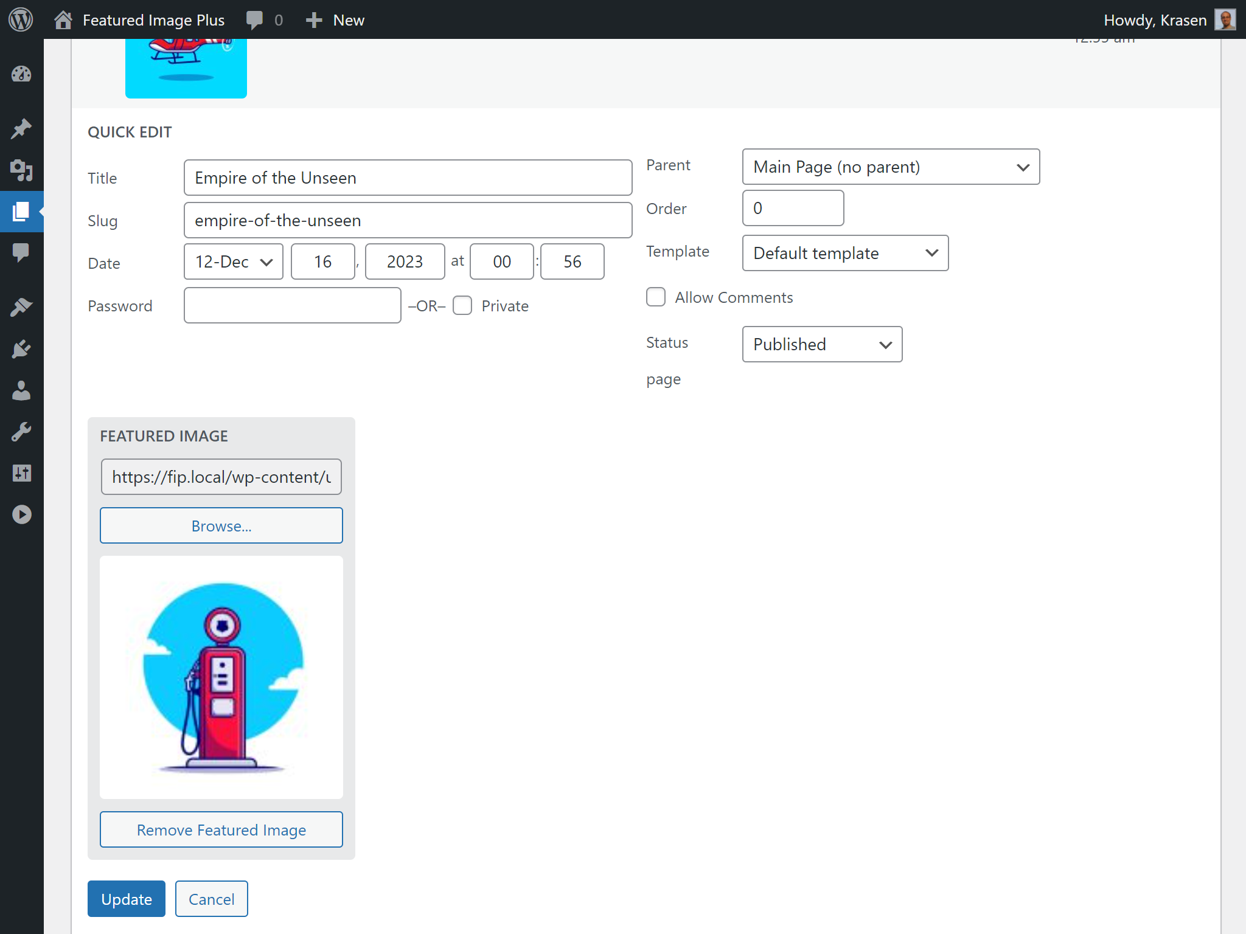Click Krasen's profile avatar
The height and width of the screenshot is (934, 1246).
click(1225, 19)
